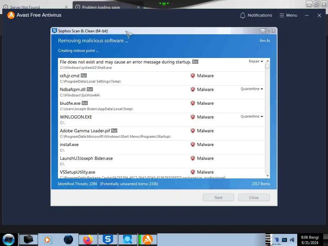This screenshot has height=246, width=328.
Task: Select the install.exe entry name
Action: (x=69, y=144)
